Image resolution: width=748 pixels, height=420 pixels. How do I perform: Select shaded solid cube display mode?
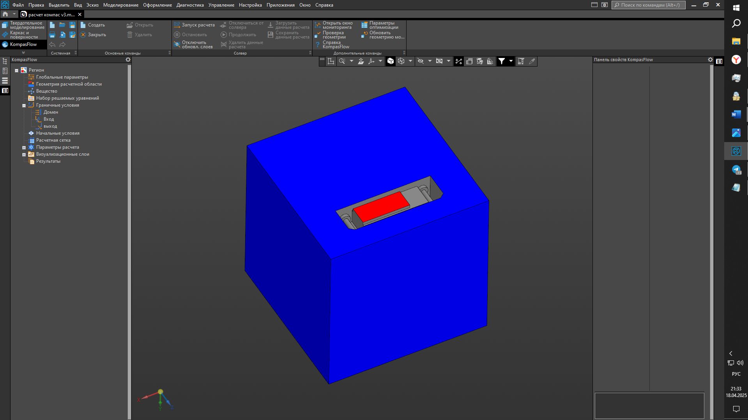coord(391,61)
